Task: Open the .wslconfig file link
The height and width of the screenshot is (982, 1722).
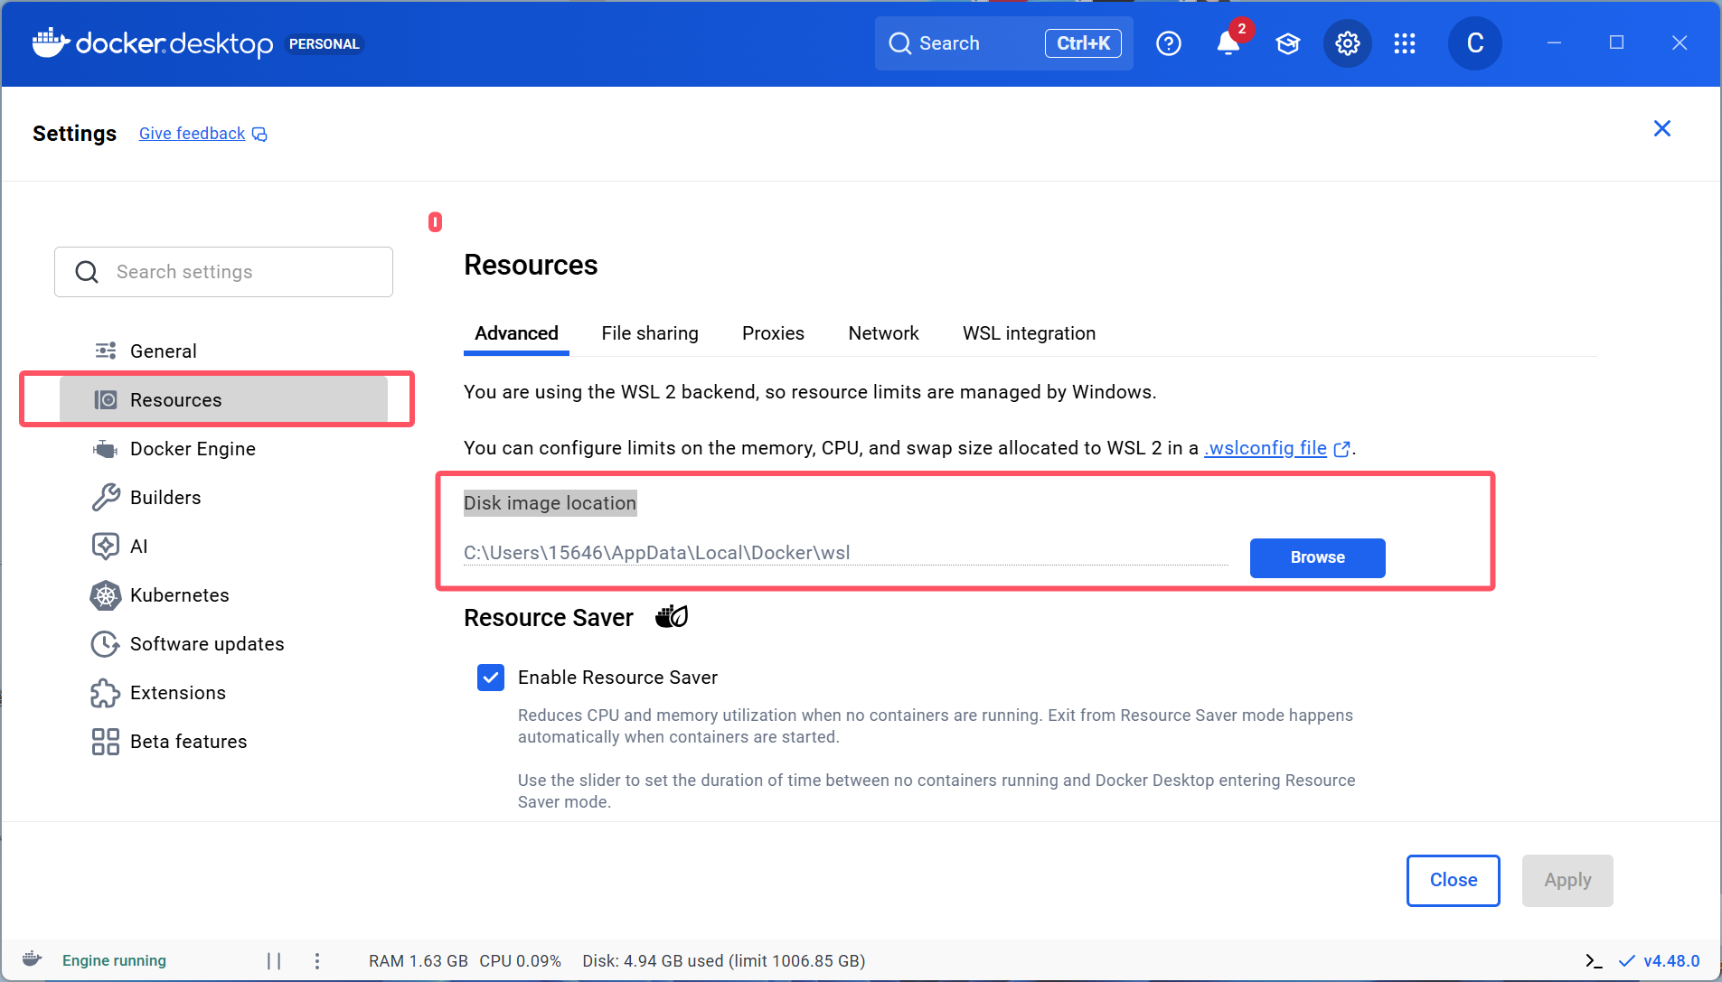Action: pos(1267,448)
